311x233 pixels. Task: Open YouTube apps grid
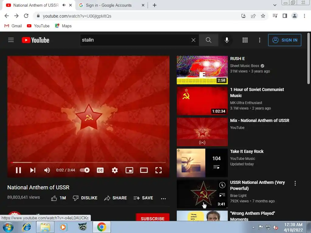(245, 40)
